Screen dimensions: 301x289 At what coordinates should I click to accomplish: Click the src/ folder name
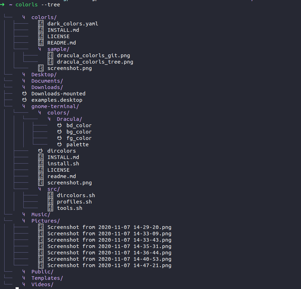(x=54, y=189)
